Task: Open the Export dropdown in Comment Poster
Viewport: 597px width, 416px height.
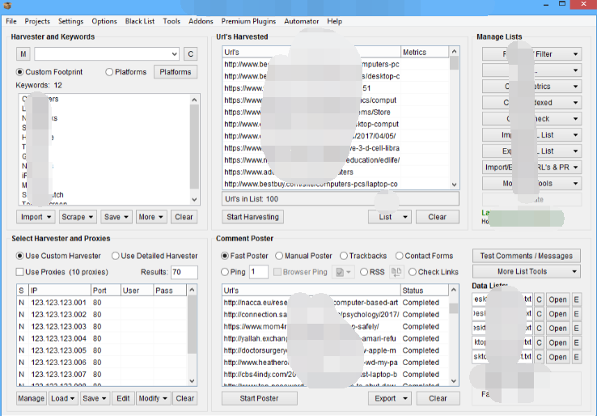Action: (x=390, y=398)
